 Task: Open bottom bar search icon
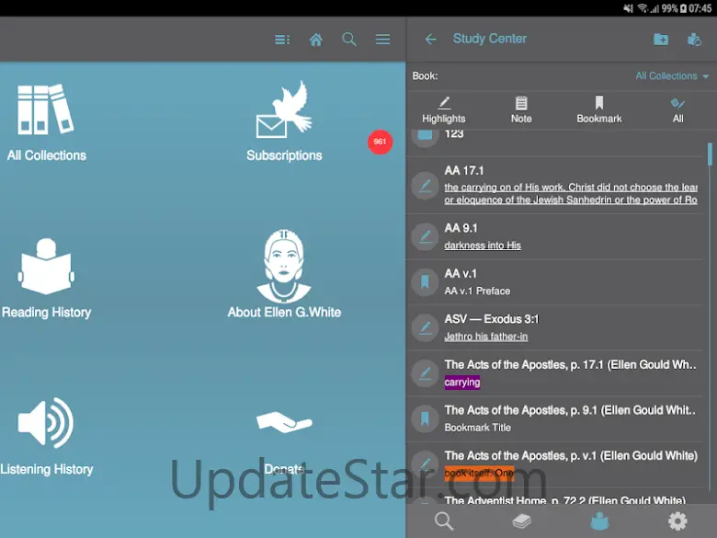(x=444, y=521)
